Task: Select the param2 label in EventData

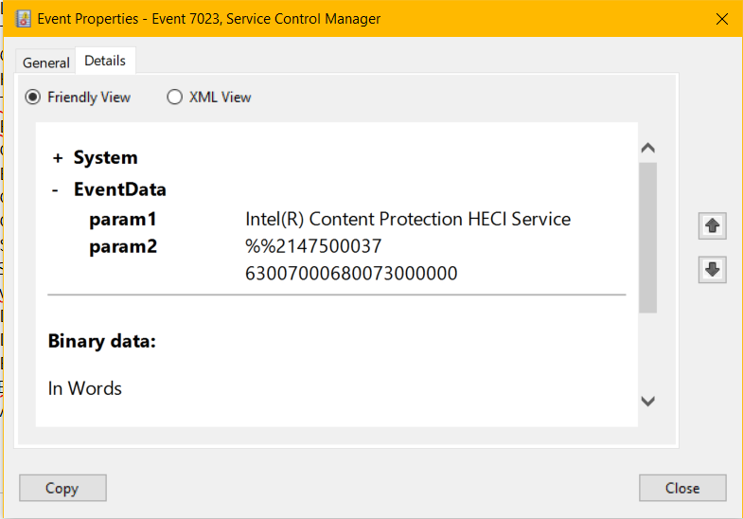Action: [x=122, y=247]
